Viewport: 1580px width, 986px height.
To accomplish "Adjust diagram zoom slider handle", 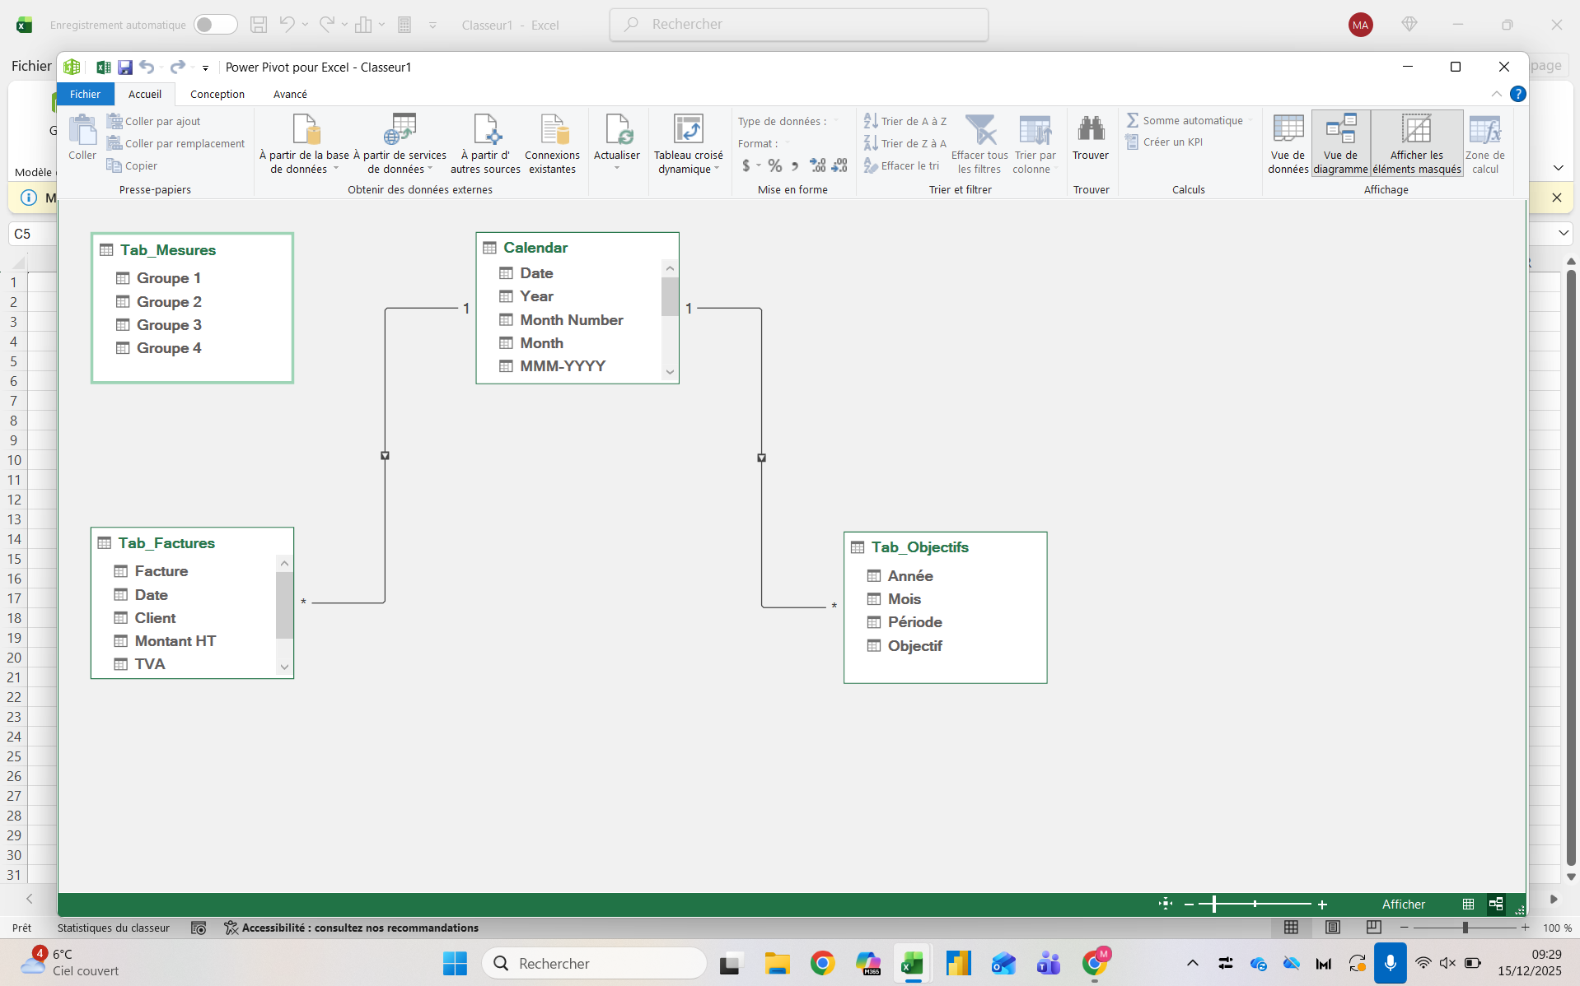I will [x=1214, y=904].
